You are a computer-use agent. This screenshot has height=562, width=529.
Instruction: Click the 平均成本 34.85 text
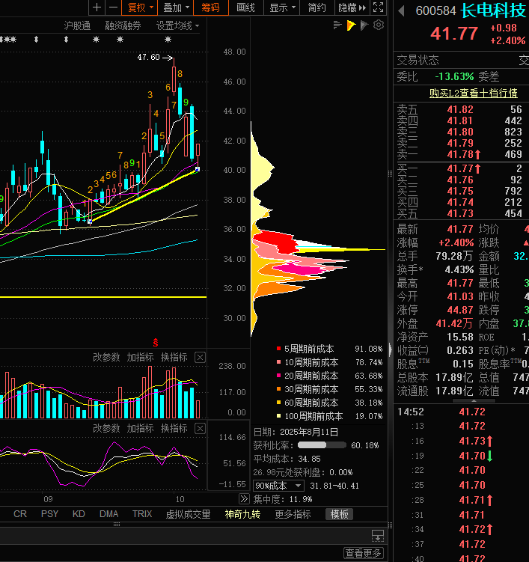point(287,459)
